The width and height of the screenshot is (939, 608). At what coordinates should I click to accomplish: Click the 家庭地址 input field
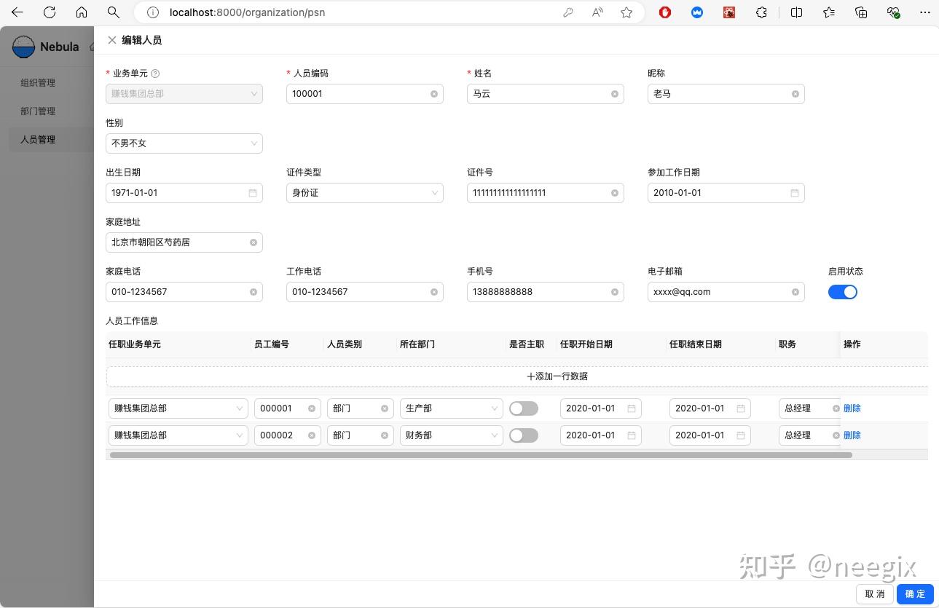click(x=182, y=242)
